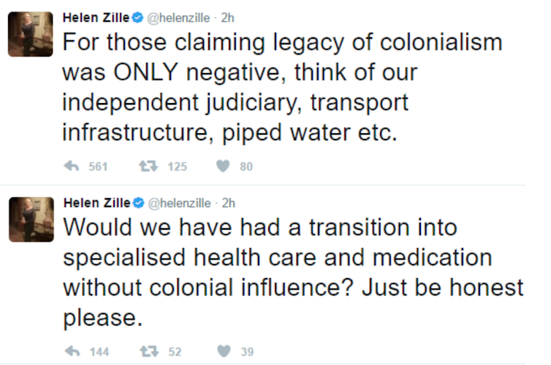Reply to the specialised health care tweet

pos(72,352)
